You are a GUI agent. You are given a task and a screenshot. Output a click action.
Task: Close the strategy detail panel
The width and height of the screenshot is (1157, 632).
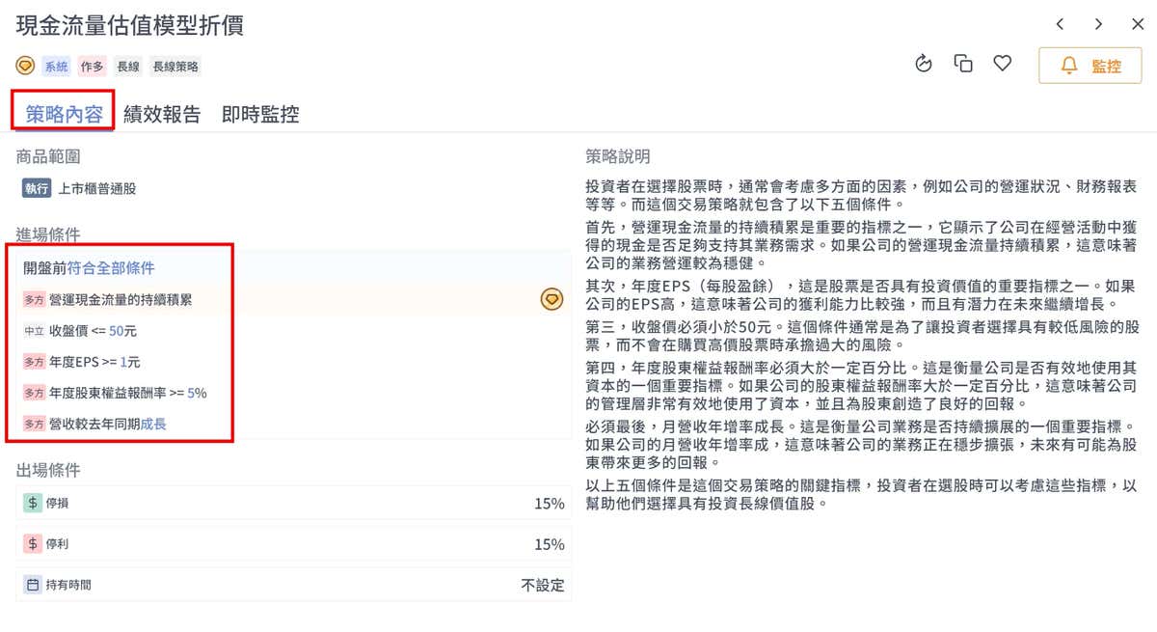tap(1138, 24)
